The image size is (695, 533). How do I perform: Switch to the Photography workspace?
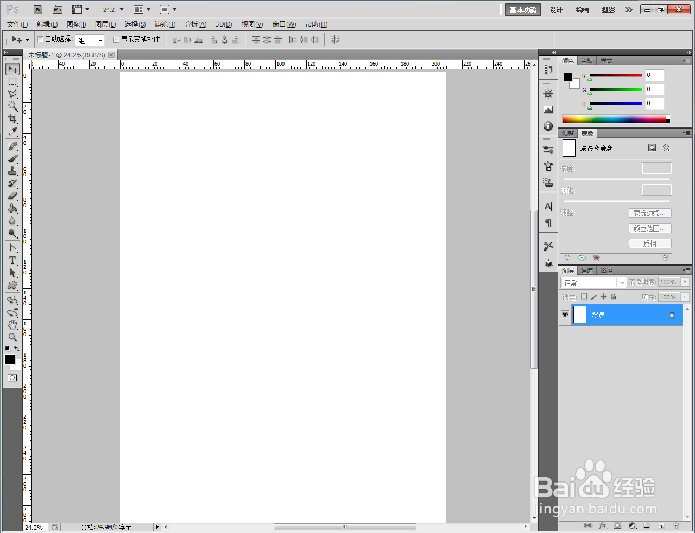pyautogui.click(x=608, y=10)
